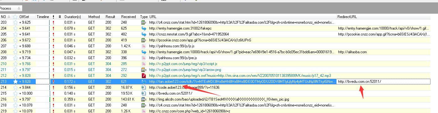Click JS file icon in row 207
Viewport: 438px width, 113px height.
coord(144,46)
